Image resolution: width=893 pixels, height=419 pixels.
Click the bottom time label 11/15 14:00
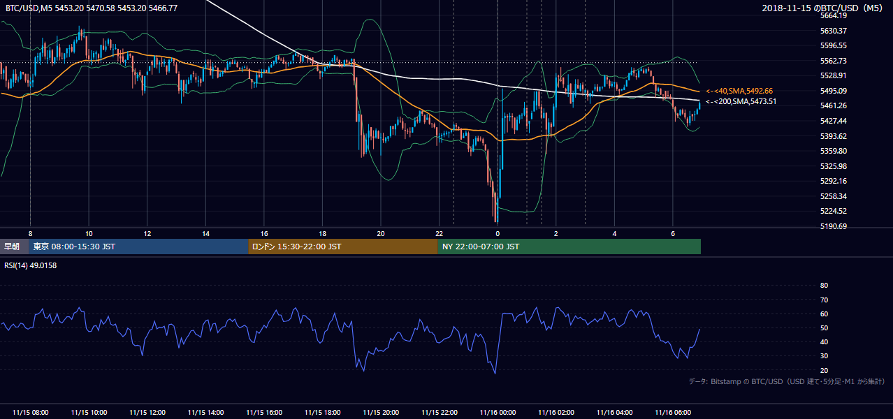(x=205, y=413)
